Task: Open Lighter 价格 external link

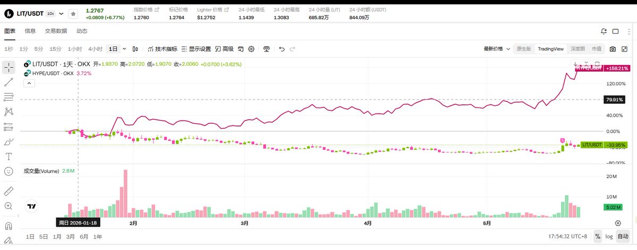Action: tap(227, 10)
